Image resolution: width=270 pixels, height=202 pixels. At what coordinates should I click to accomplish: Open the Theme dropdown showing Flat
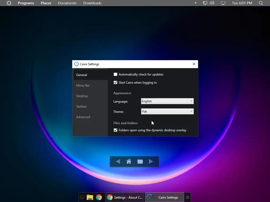pos(167,112)
